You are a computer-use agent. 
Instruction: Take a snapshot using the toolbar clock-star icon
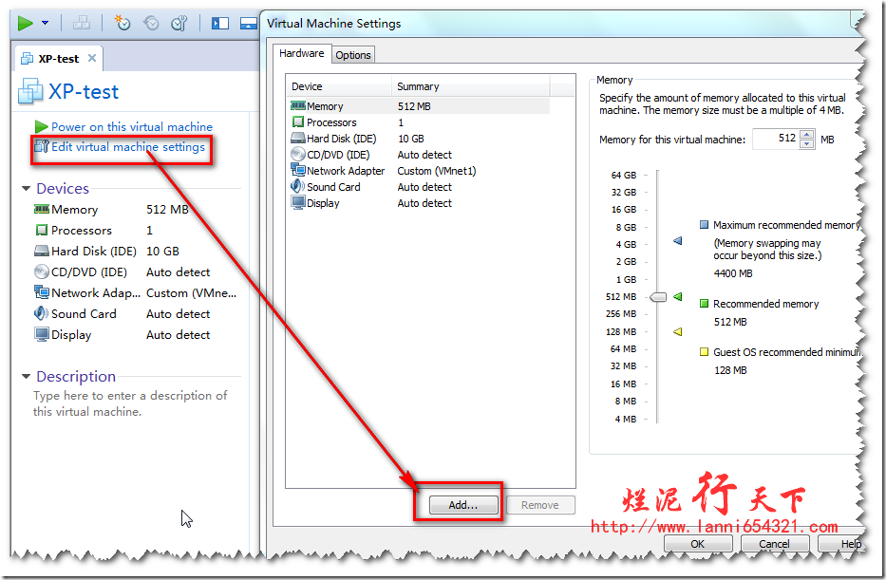(123, 23)
